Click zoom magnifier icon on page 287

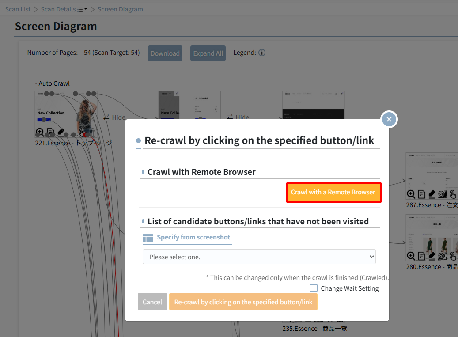click(x=411, y=194)
